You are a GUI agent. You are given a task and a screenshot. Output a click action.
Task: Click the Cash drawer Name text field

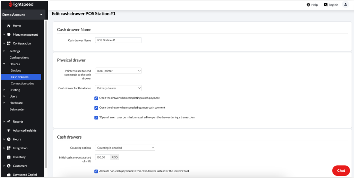point(118,40)
